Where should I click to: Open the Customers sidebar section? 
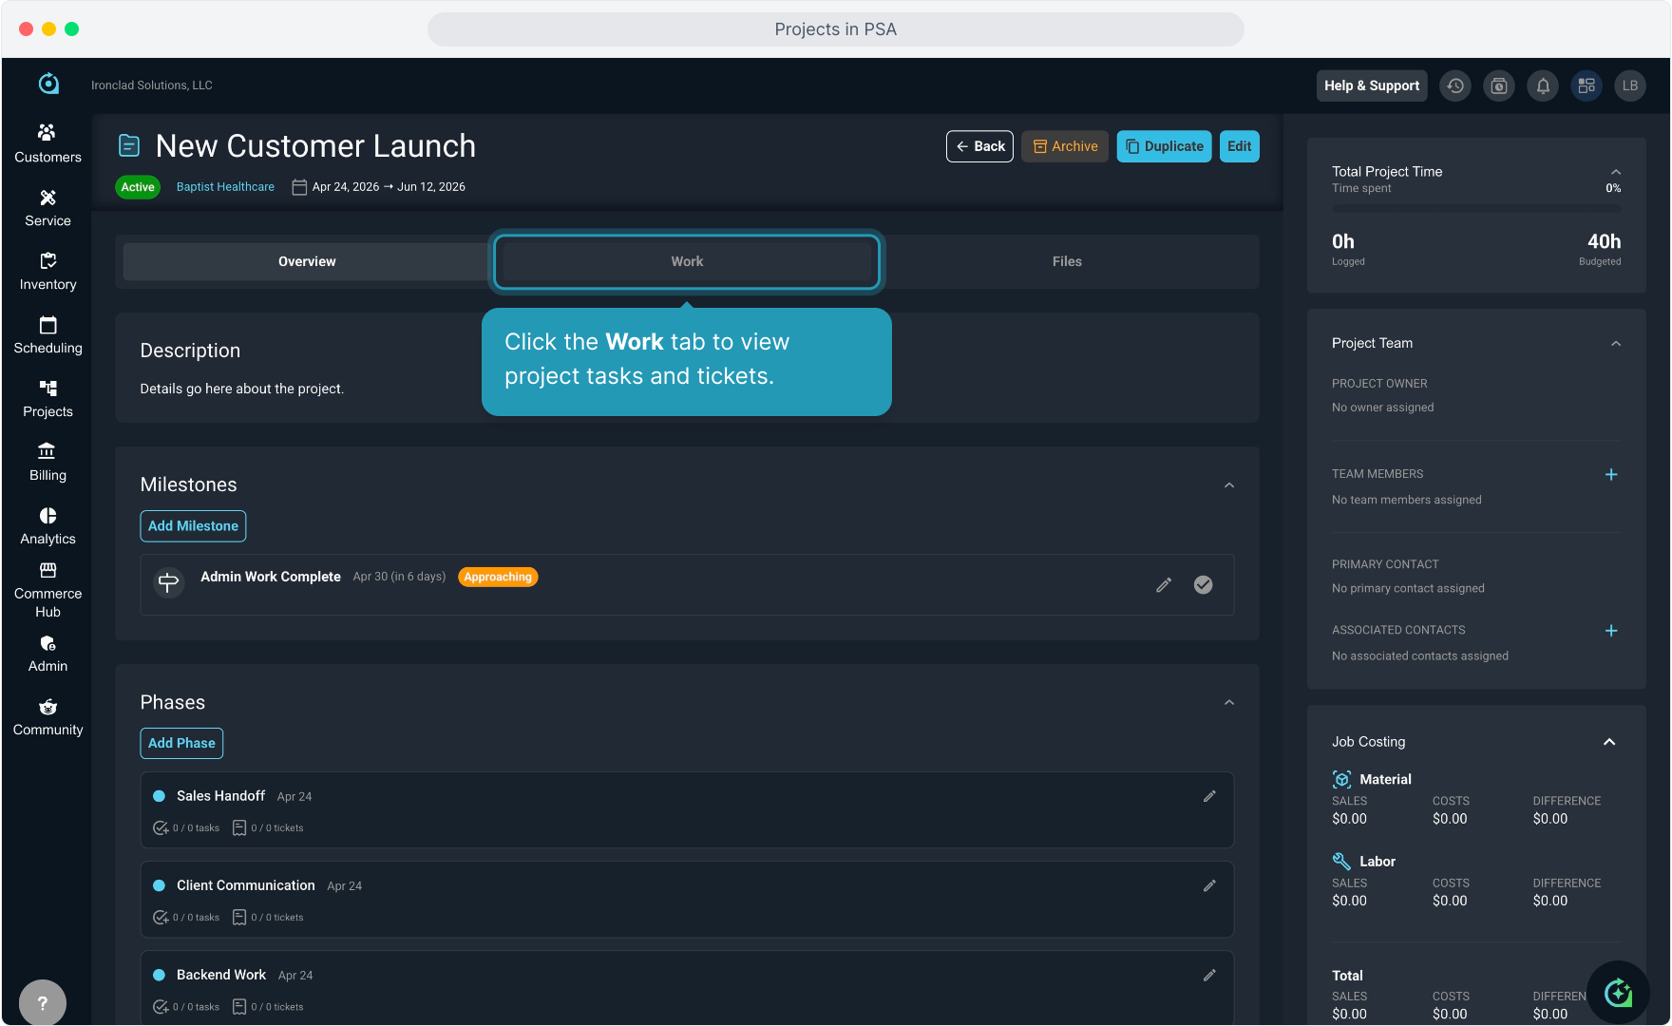pyautogui.click(x=47, y=143)
